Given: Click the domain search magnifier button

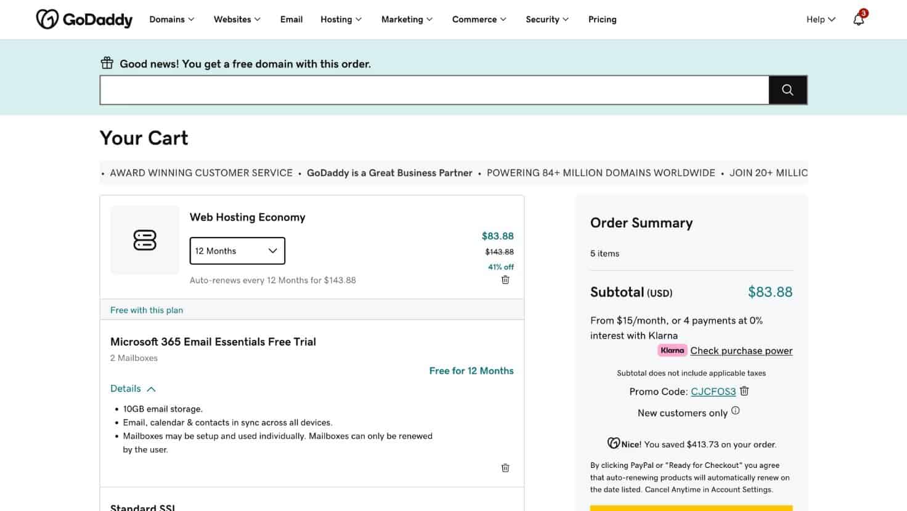Looking at the screenshot, I should [787, 90].
